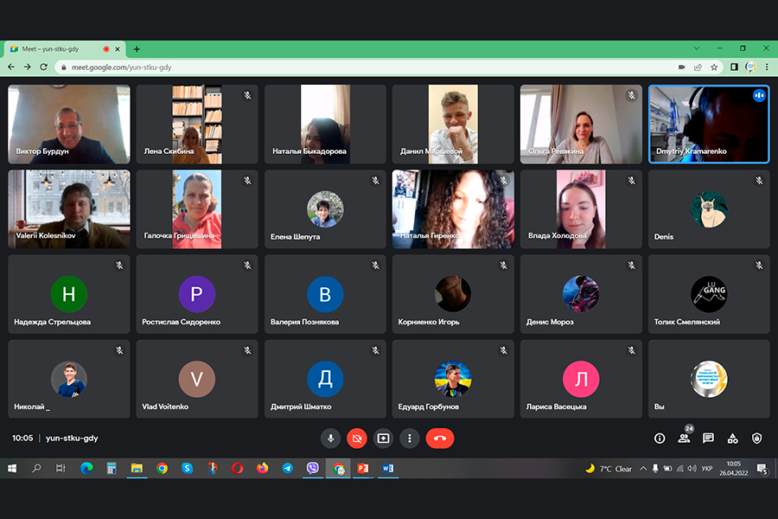778x519 pixels.
Task: Open File Explorer from the taskbar
Action: (137, 468)
